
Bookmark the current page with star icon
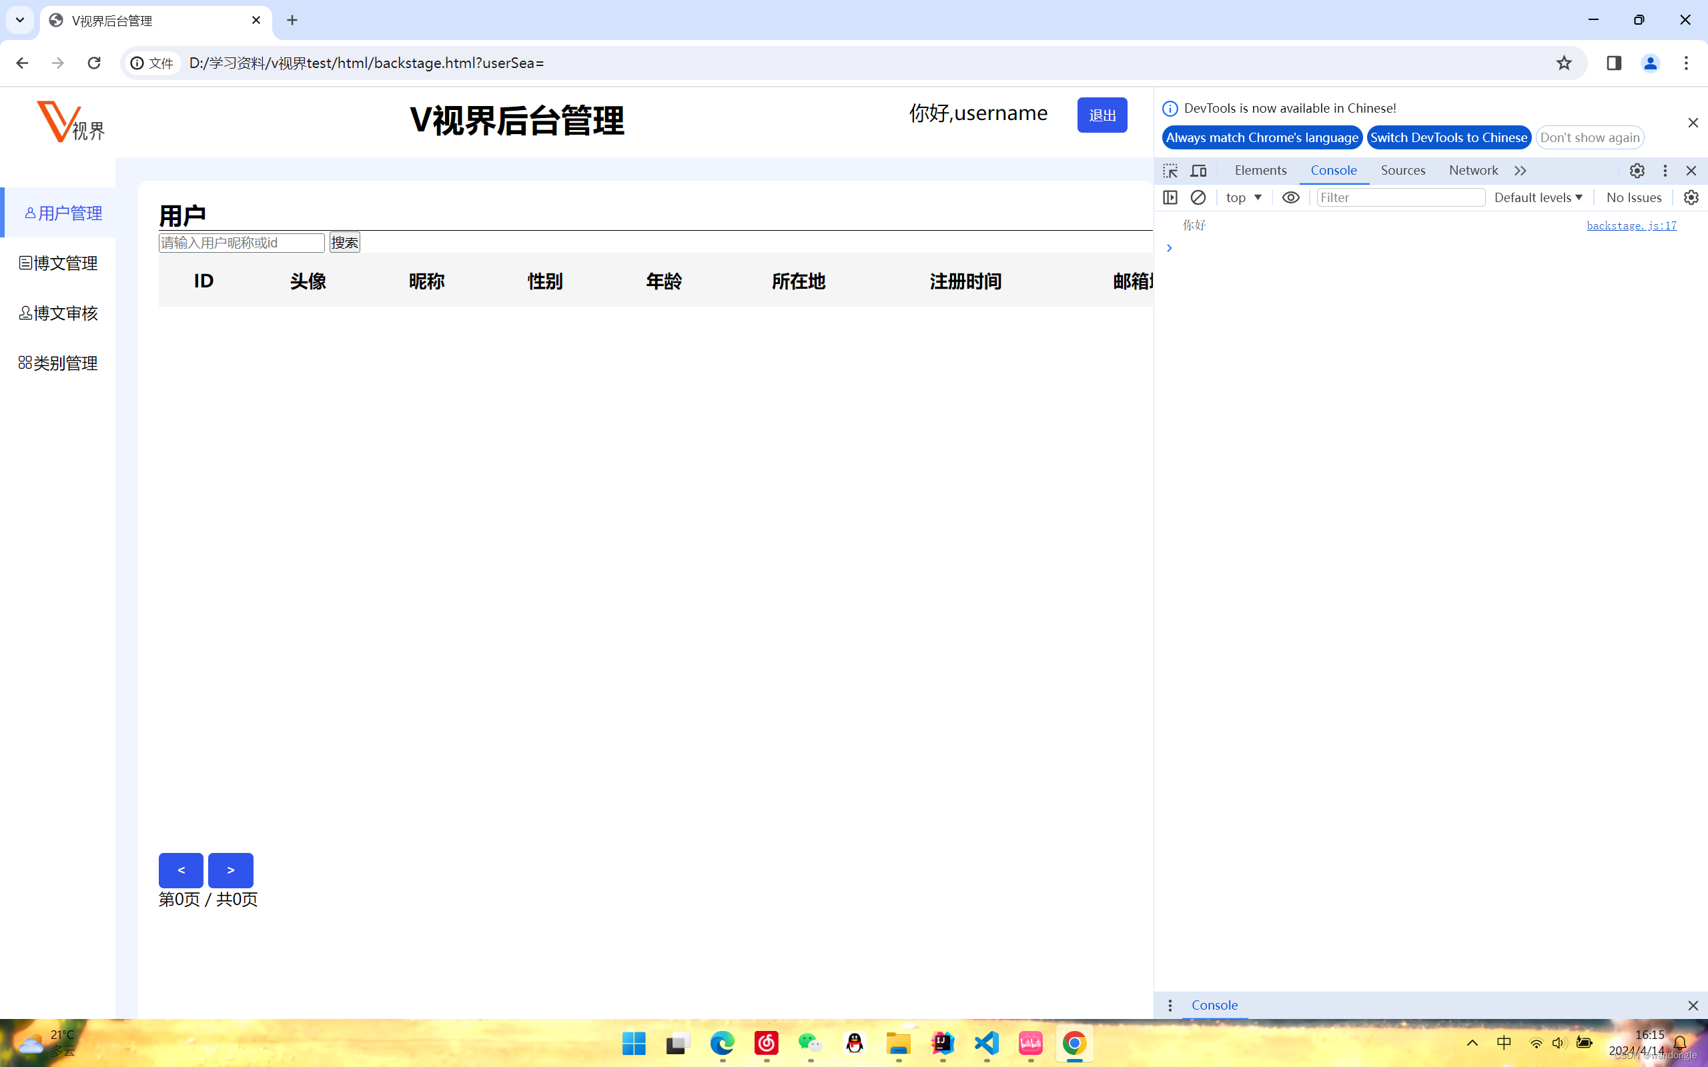[x=1563, y=63]
